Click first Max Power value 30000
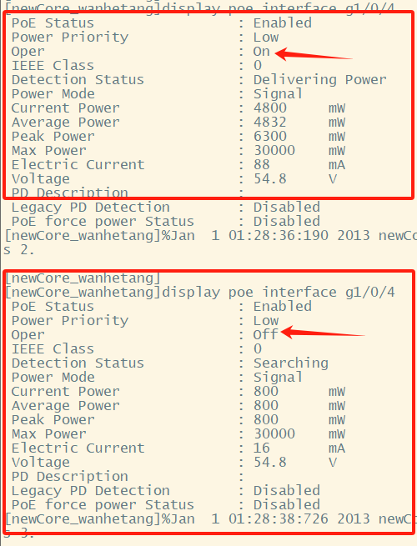The image size is (417, 546). pos(274,151)
